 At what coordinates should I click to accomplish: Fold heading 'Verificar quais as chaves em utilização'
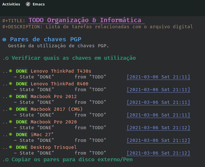pos(74,58)
